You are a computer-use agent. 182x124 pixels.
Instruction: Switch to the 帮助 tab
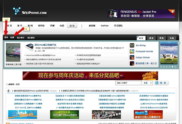click(x=162, y=38)
